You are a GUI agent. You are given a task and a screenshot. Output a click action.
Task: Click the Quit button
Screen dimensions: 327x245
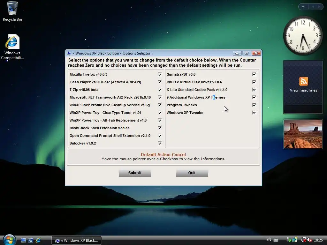192,173
